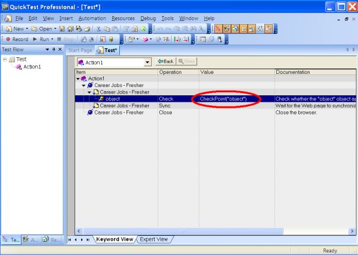Click the green magnifier icon in standard toolbar
The height and width of the screenshot is (255, 358).
tap(143, 29)
